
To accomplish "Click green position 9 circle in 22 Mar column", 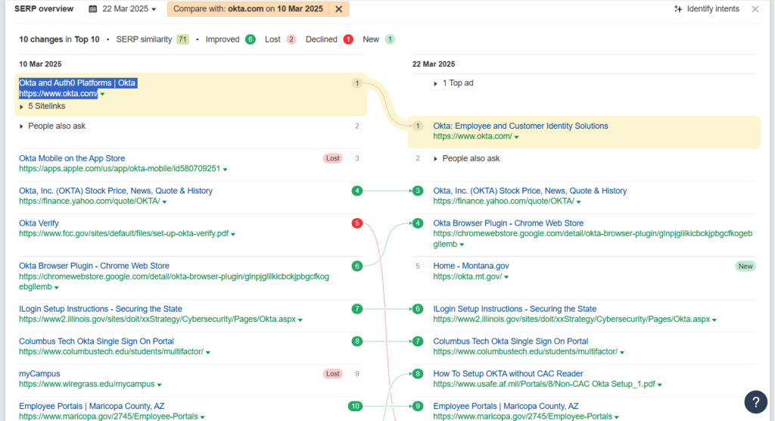I will pos(418,406).
